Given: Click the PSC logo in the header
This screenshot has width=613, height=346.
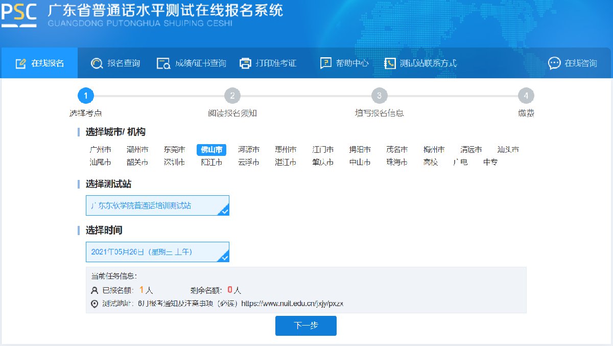Looking at the screenshot, I should [19, 16].
